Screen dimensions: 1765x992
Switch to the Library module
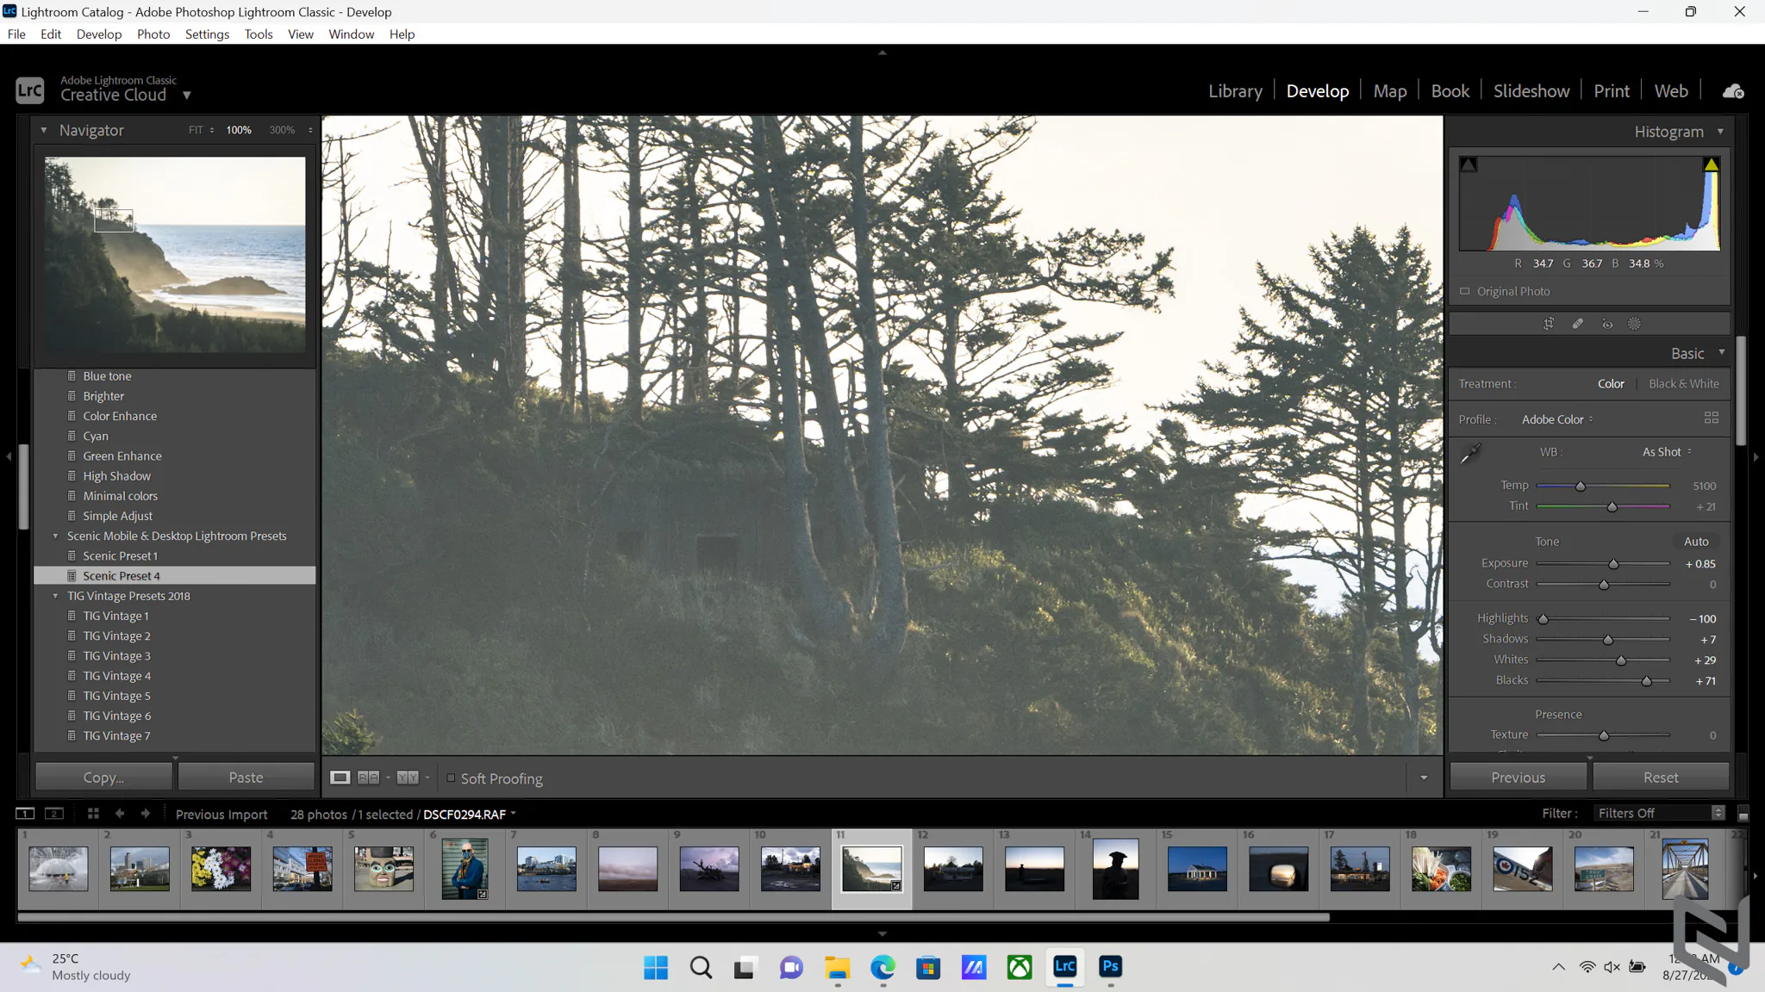pyautogui.click(x=1234, y=91)
